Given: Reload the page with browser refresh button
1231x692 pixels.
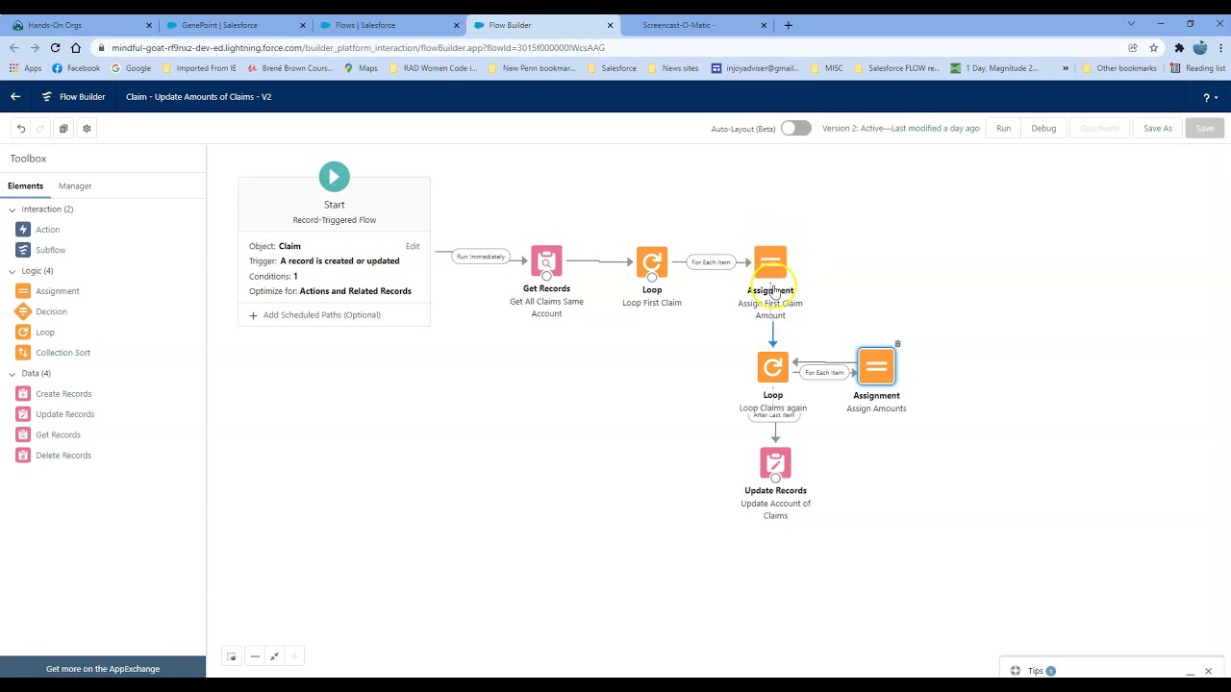Looking at the screenshot, I should pos(55,47).
